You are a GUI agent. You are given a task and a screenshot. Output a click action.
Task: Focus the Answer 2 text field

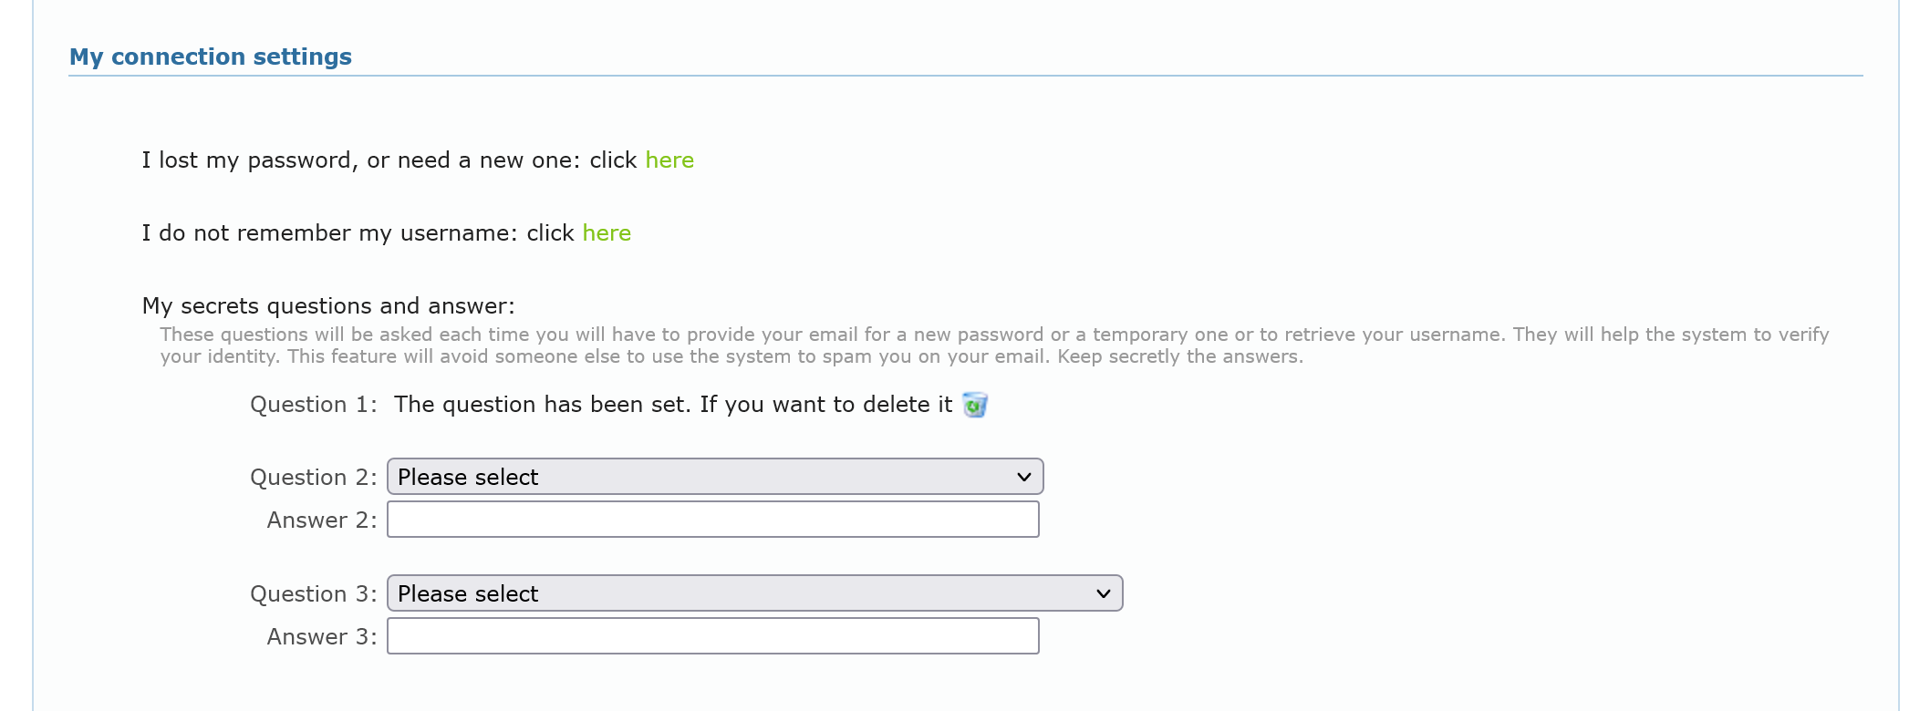coord(712,520)
